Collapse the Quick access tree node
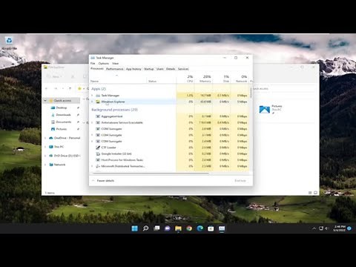 pos(45,101)
